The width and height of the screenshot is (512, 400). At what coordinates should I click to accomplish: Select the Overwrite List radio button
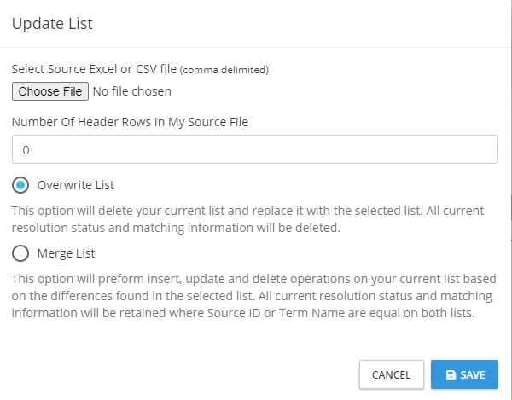[x=20, y=185]
